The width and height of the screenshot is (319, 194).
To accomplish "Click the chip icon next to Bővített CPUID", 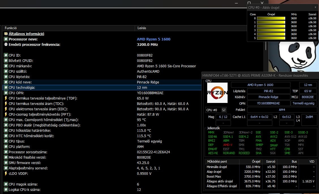I will 6,61.
